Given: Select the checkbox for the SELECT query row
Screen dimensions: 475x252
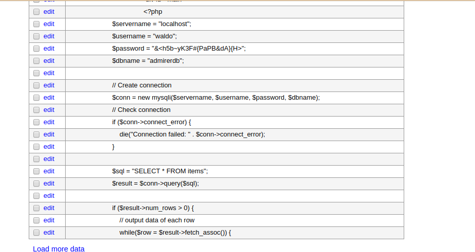Looking at the screenshot, I should 36,171.
